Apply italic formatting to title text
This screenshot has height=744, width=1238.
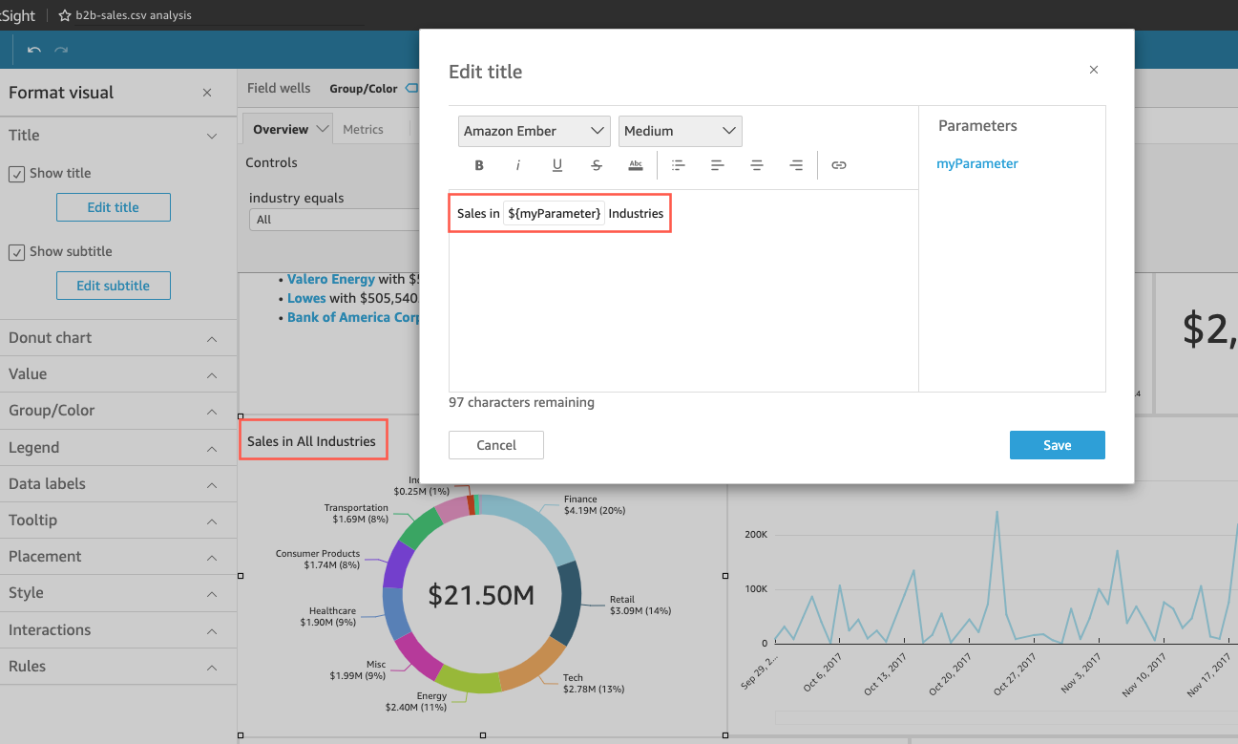point(518,165)
